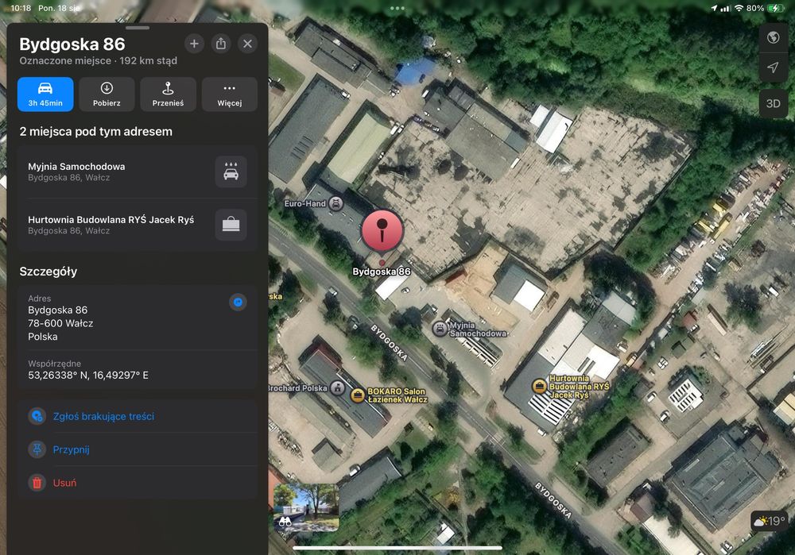Viewport: 795px width, 555px height.
Task: Select the address text Bydgoska 86 78-600 Wałcz
Action: coord(60,323)
